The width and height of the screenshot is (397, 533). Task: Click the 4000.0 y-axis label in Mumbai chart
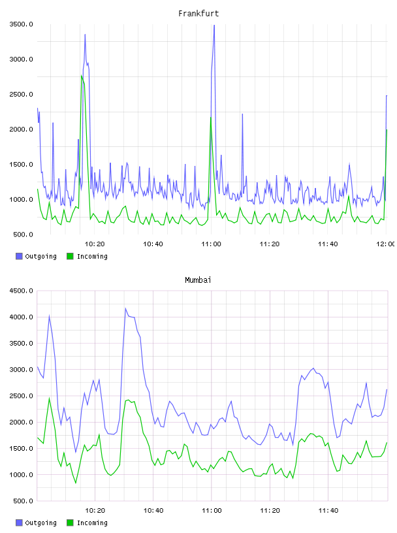pos(22,317)
